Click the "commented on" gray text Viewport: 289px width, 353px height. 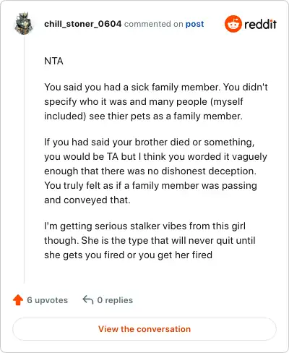154,24
